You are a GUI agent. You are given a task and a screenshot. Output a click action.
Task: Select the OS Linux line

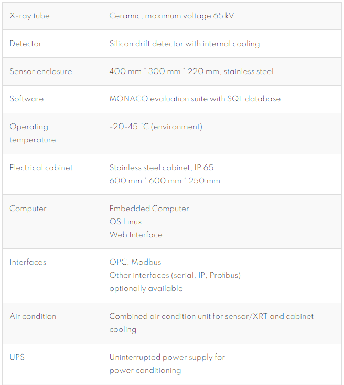(x=126, y=222)
